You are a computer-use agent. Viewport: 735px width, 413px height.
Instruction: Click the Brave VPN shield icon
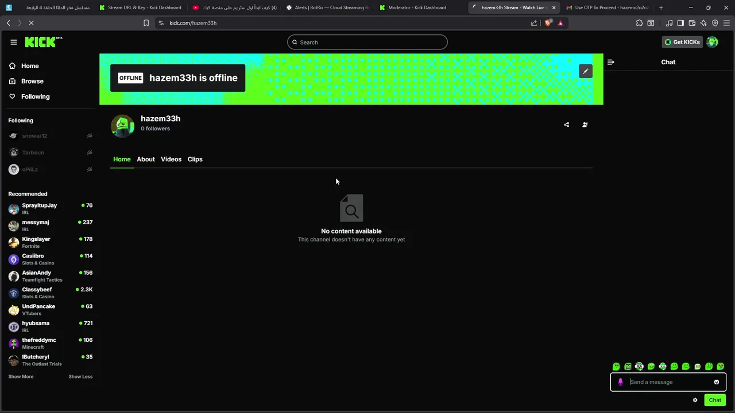click(715, 23)
